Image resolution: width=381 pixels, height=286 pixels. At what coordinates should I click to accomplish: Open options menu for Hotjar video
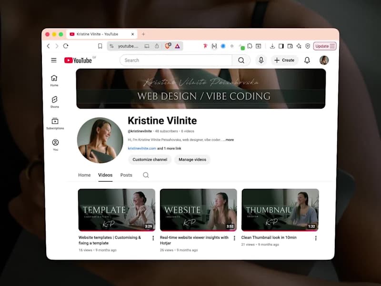234,238
